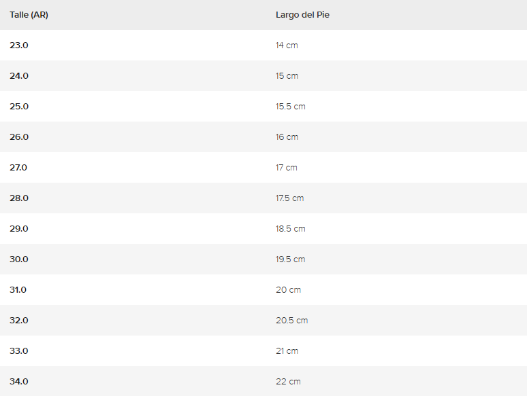
Task: Select size 31.0 row label
Action: tap(18, 290)
